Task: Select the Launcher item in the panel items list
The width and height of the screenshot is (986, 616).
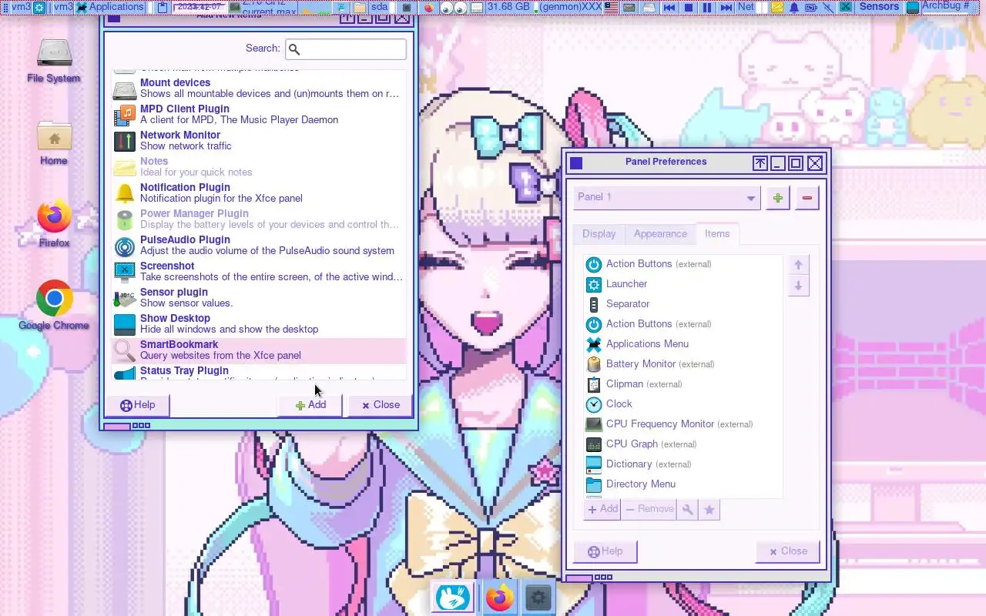Action: [x=683, y=284]
